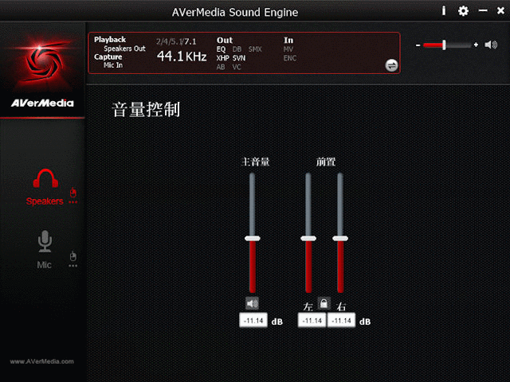Click the volume minus button
The image size is (510, 382).
pyautogui.click(x=418, y=45)
